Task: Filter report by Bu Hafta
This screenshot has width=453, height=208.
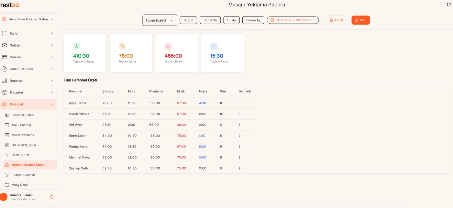Action: [x=210, y=20]
